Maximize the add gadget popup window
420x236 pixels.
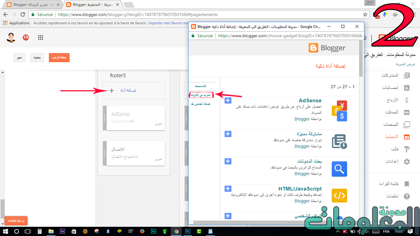pyautogui.click(x=343, y=27)
